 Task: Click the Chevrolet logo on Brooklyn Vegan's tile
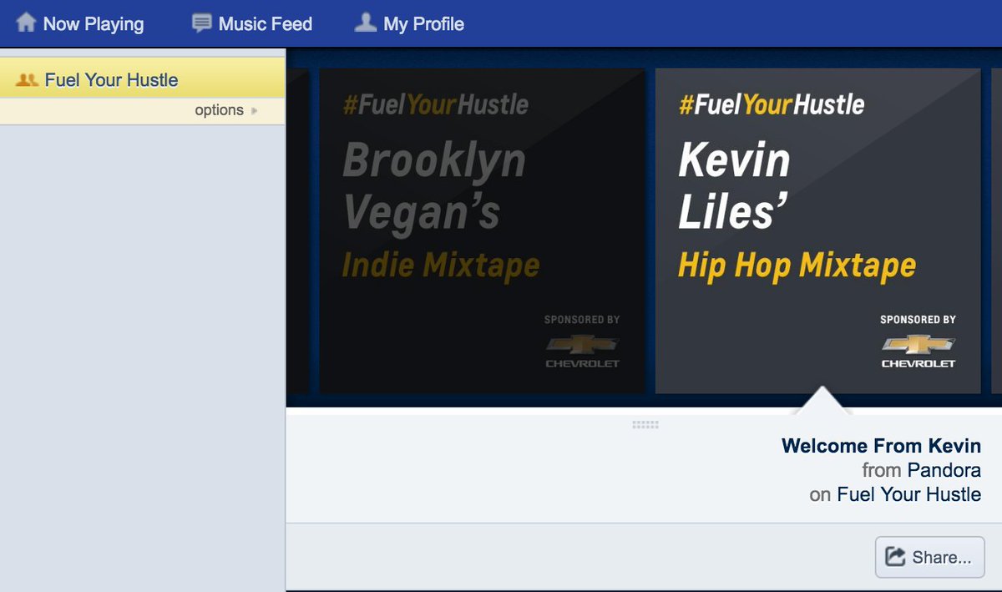tap(580, 344)
